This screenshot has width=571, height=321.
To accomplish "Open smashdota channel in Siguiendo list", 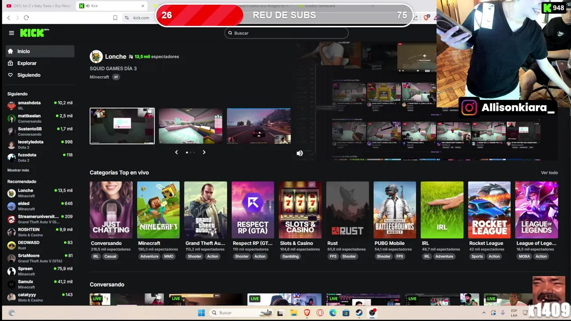I will 40,105.
